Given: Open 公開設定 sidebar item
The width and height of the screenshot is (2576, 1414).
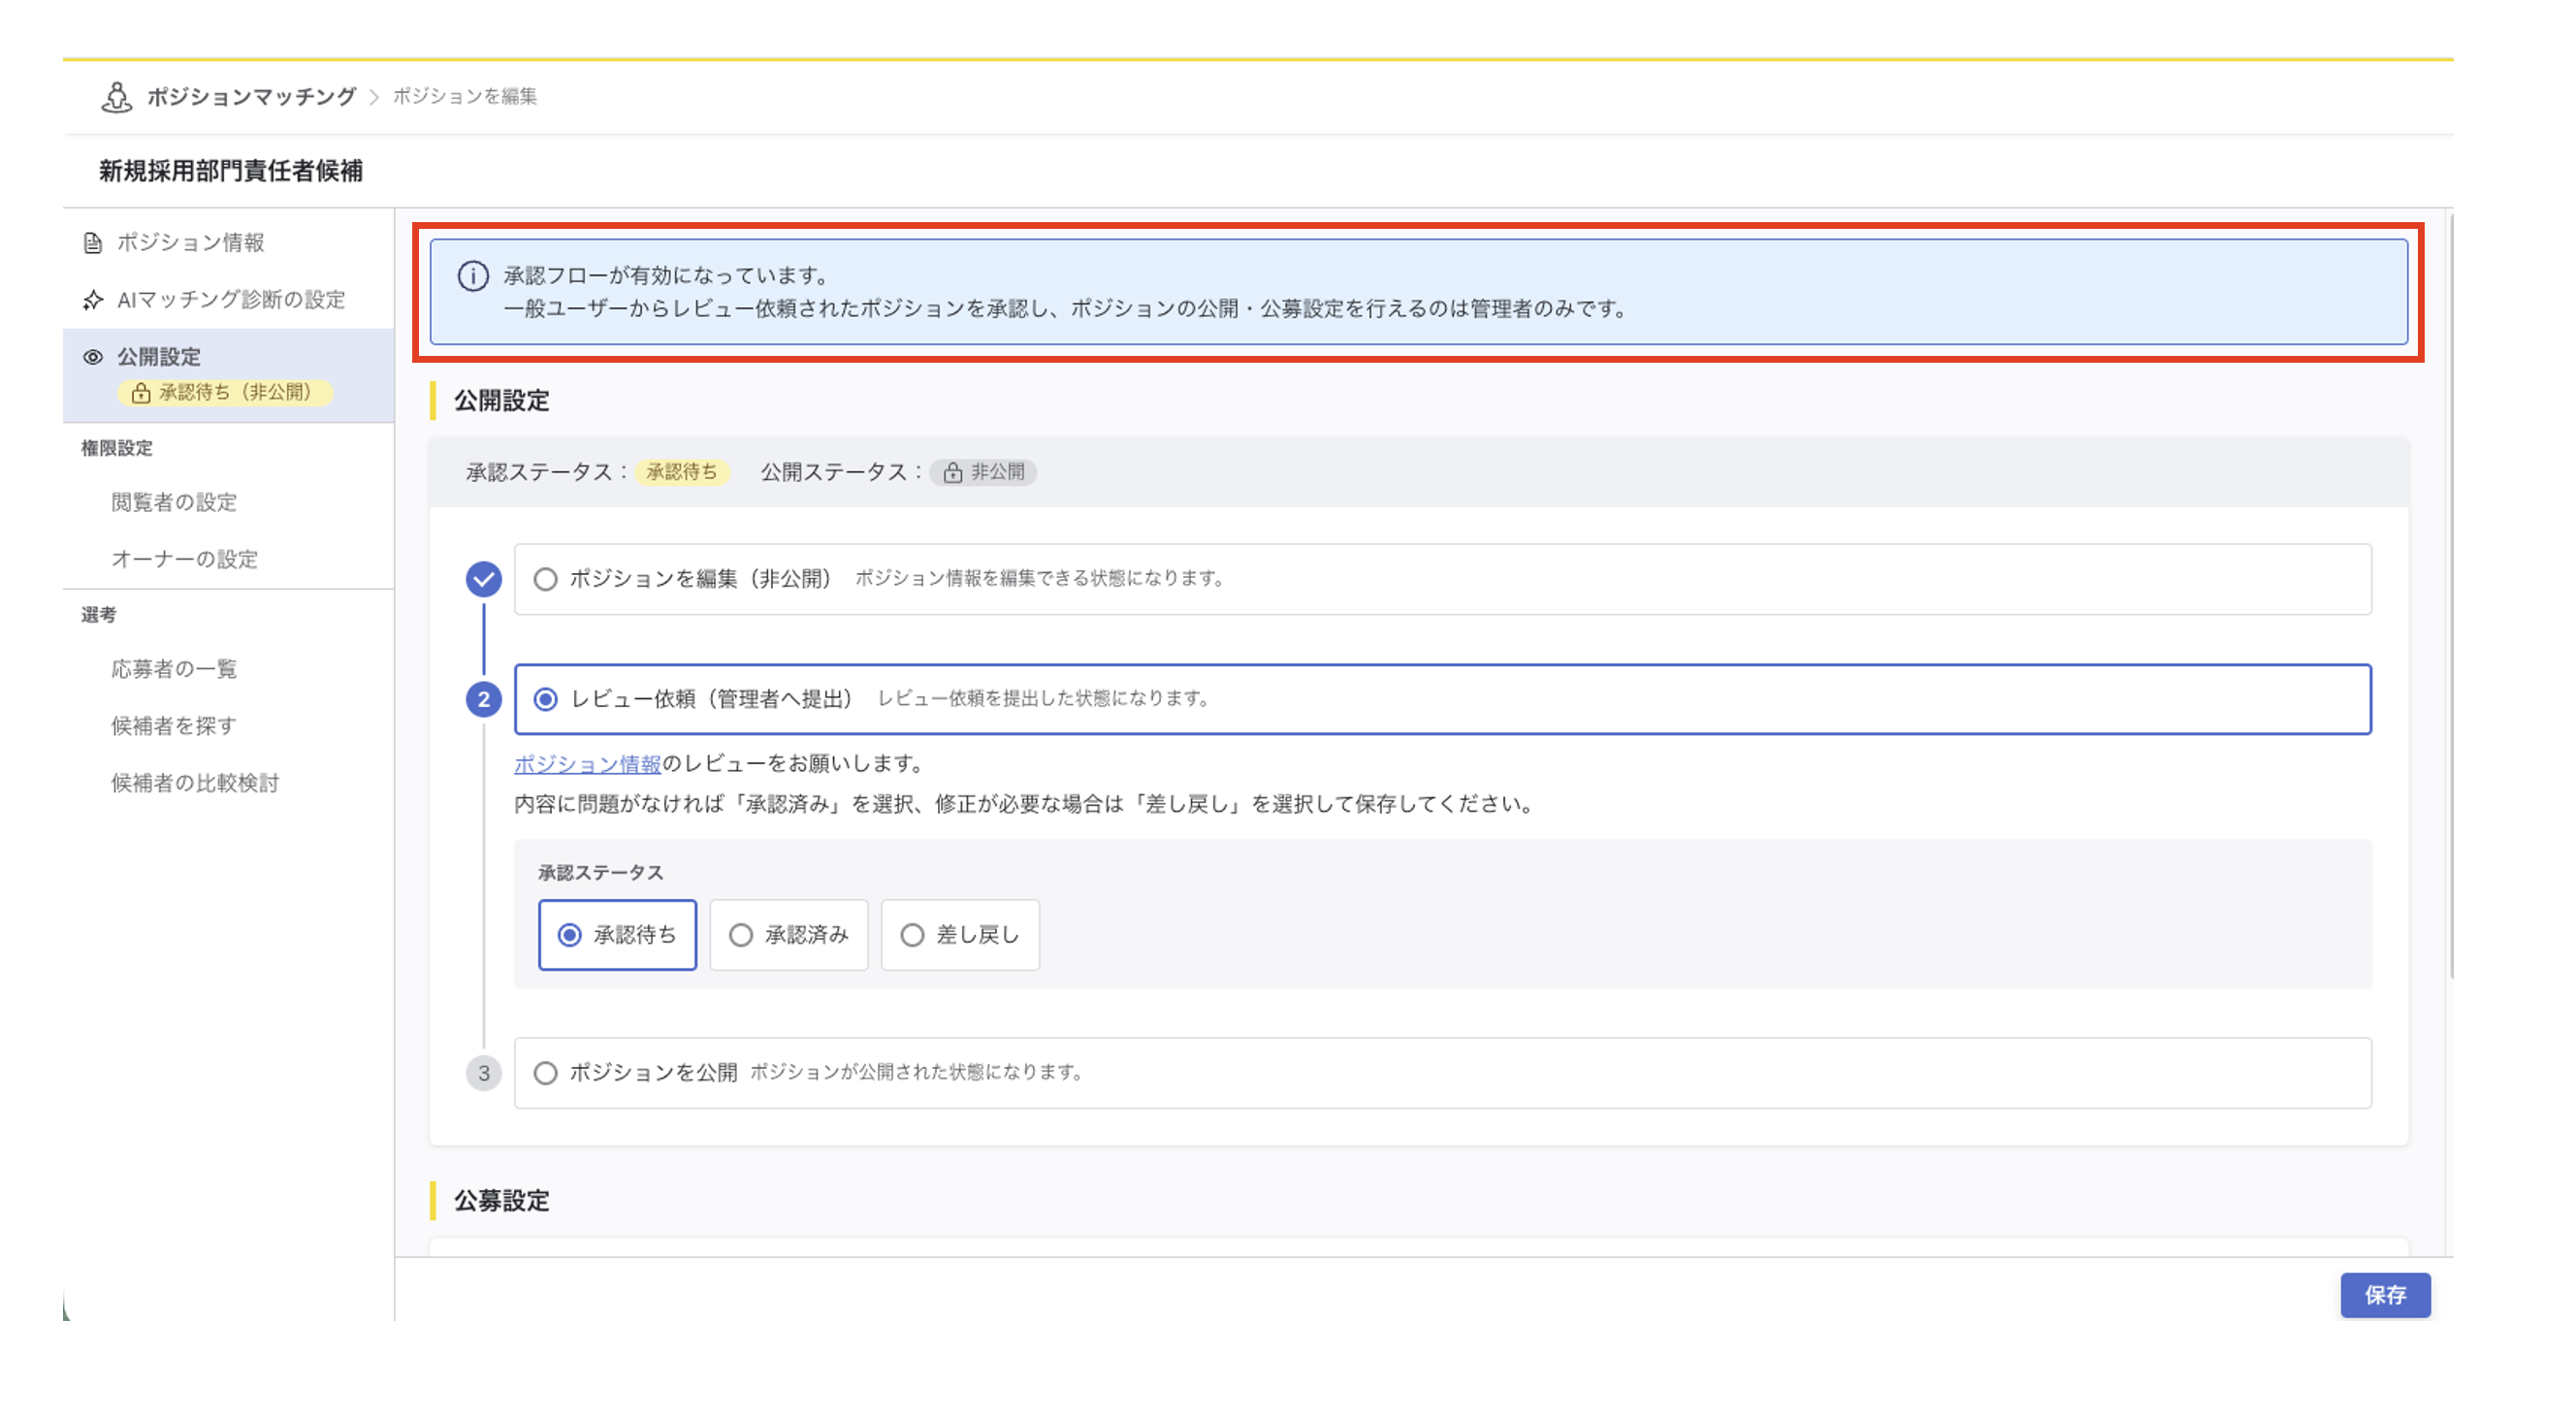Looking at the screenshot, I should [x=228, y=376].
